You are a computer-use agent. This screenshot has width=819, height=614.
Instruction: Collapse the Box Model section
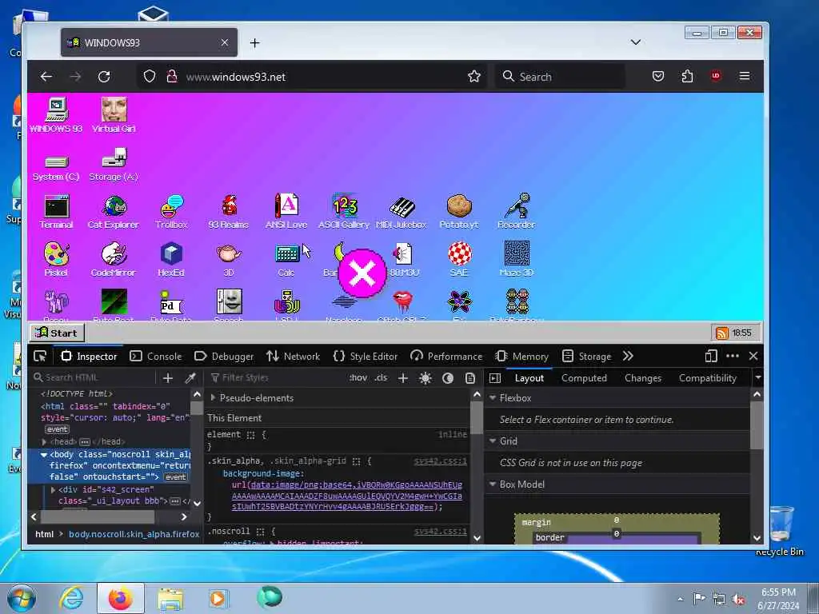(x=493, y=484)
